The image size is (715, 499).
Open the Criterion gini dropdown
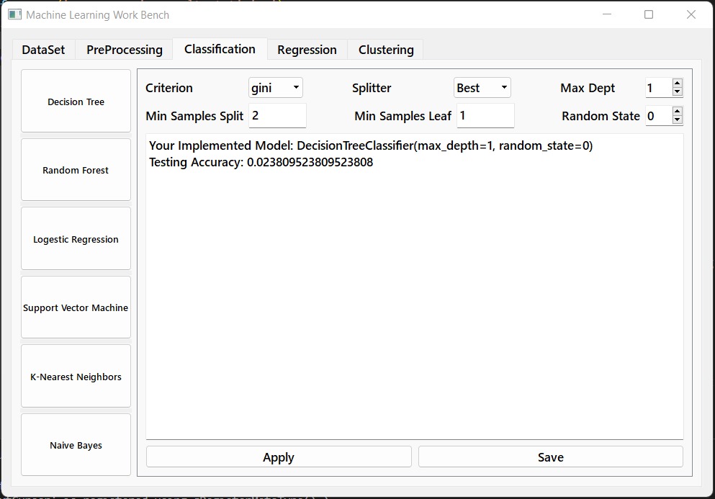tap(276, 88)
